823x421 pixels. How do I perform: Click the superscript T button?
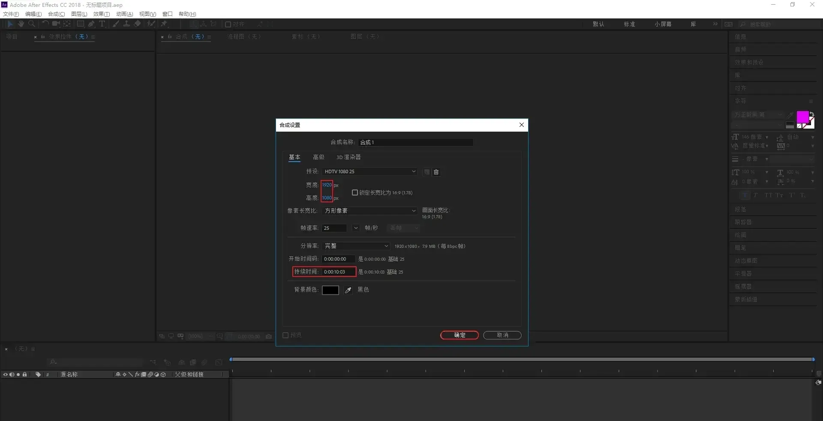(x=791, y=195)
